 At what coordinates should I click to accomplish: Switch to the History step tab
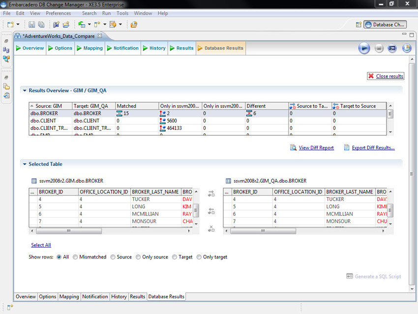click(154, 48)
